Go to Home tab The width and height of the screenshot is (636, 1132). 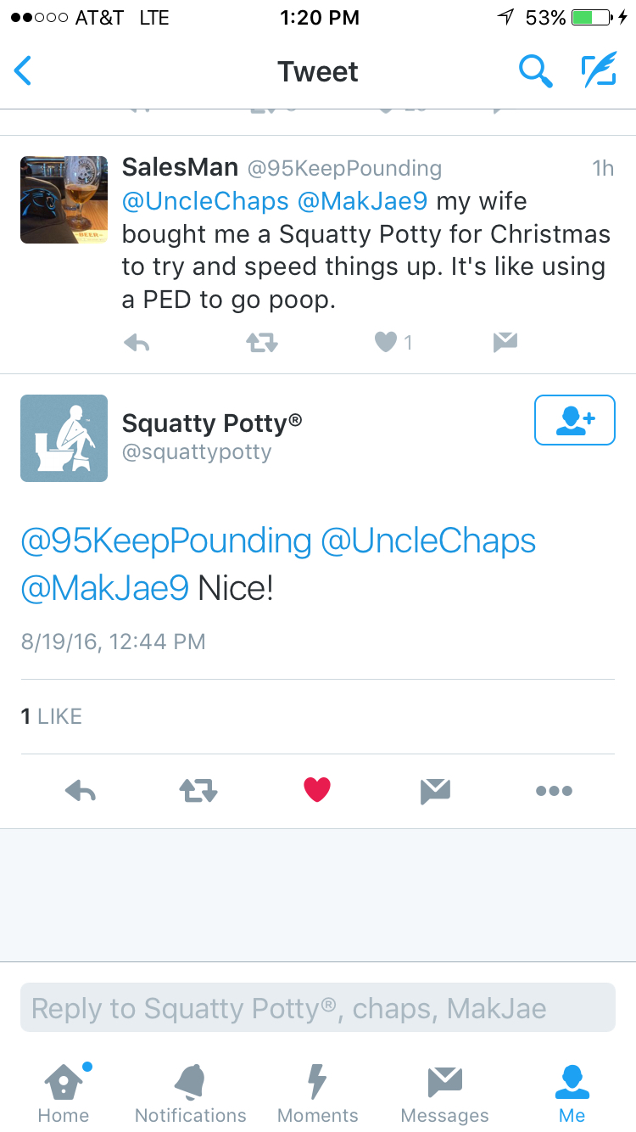click(64, 1093)
